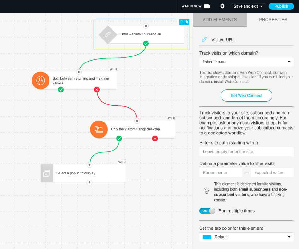Switch to the ADD ELEMENTS tab
The height and width of the screenshot is (249, 299).
(220, 20)
